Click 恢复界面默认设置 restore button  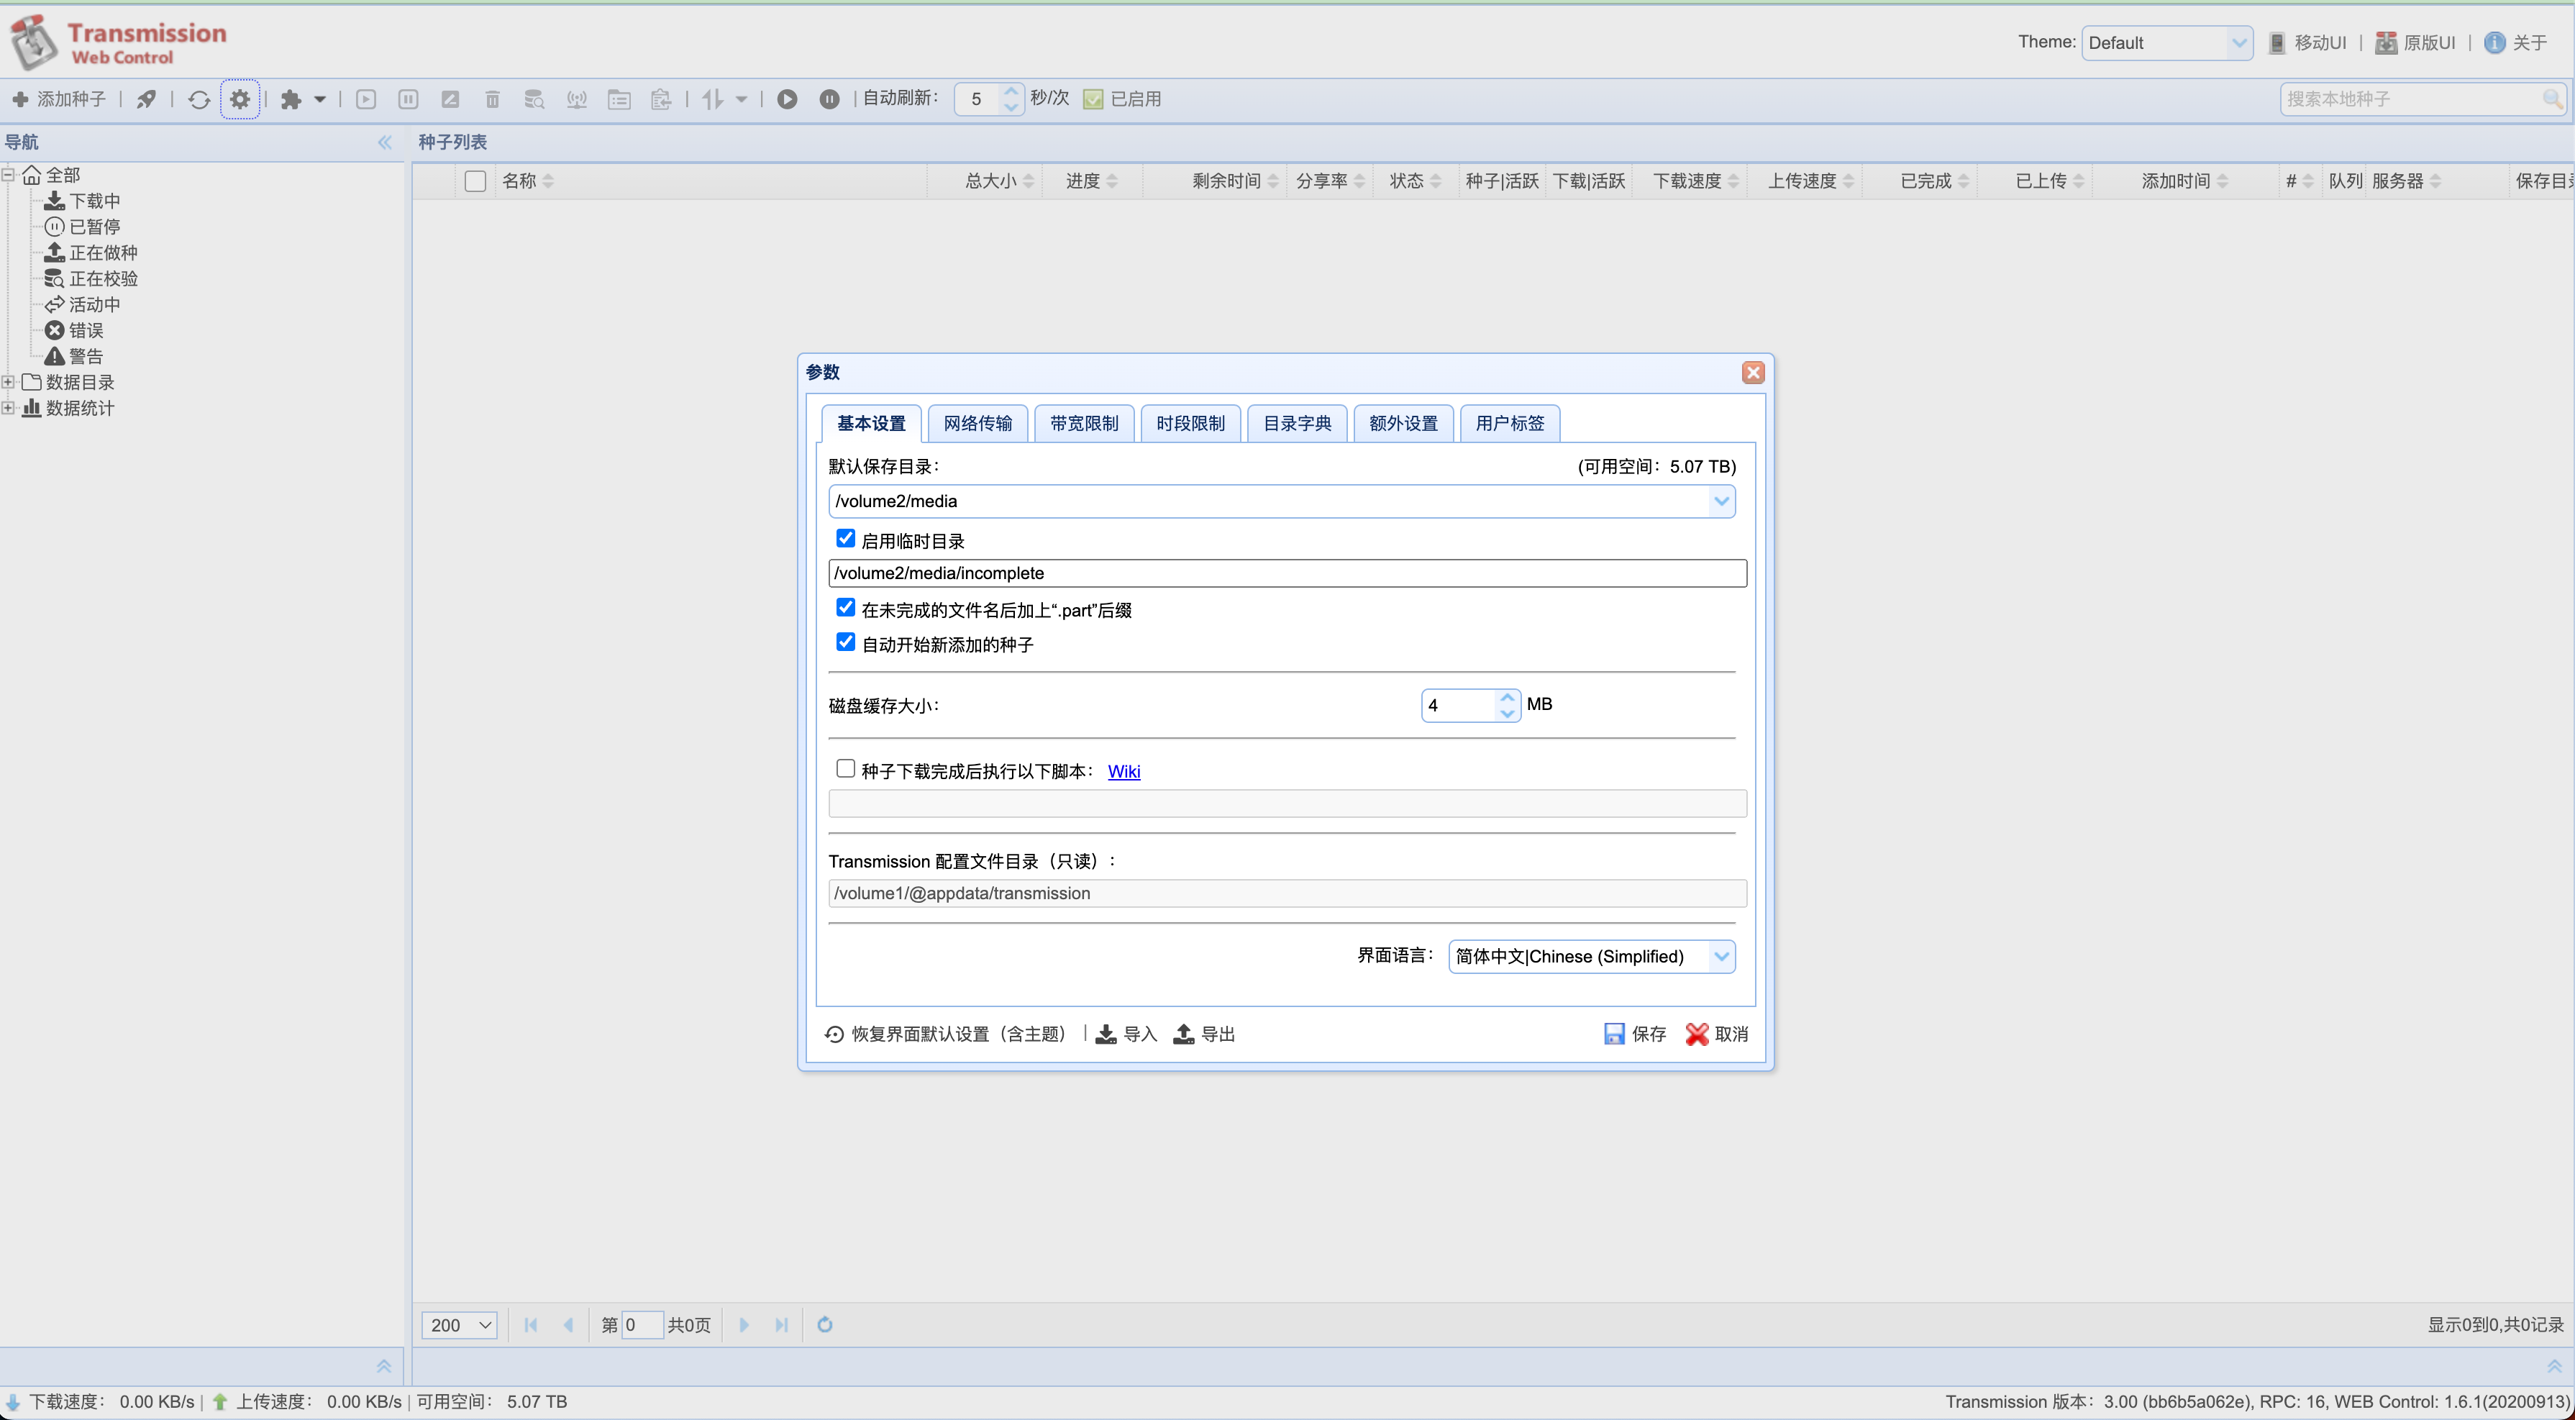[946, 1034]
